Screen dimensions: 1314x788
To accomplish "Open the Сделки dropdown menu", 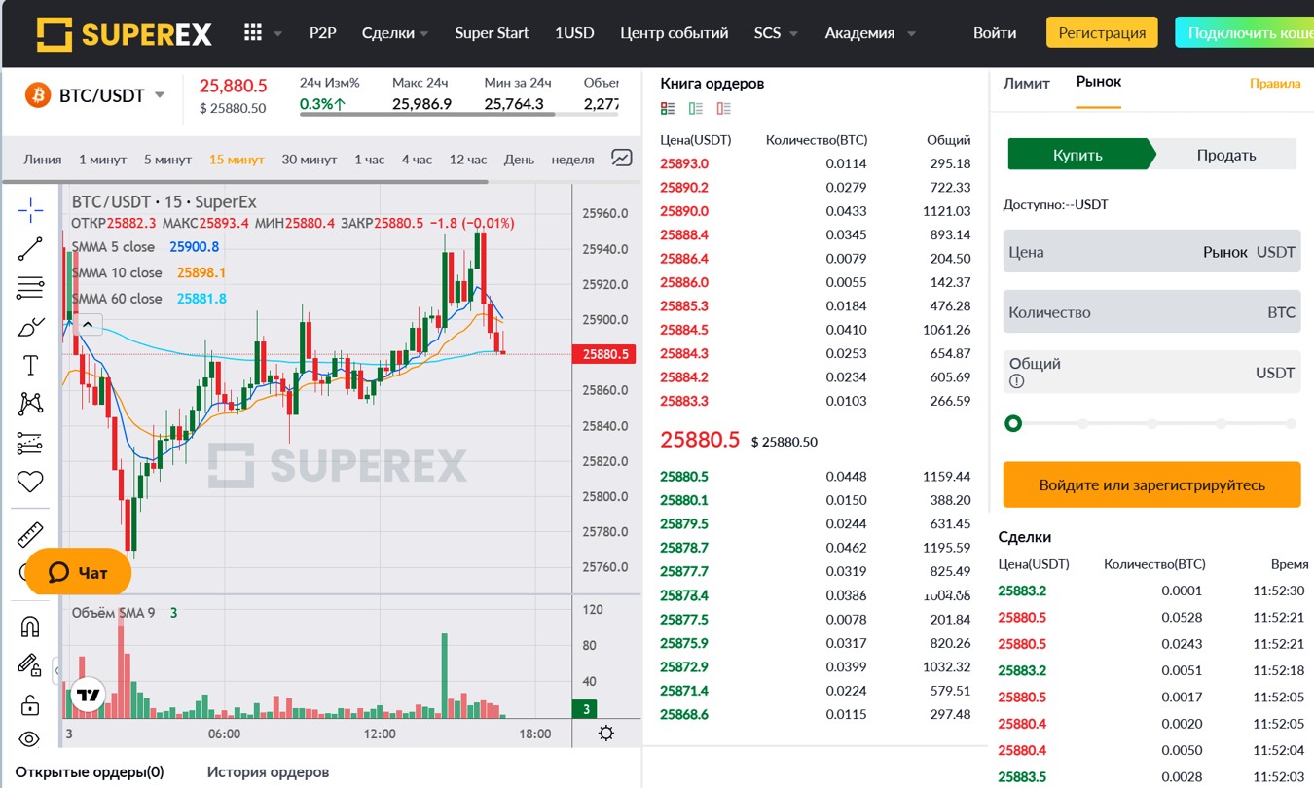I will coord(395,33).
